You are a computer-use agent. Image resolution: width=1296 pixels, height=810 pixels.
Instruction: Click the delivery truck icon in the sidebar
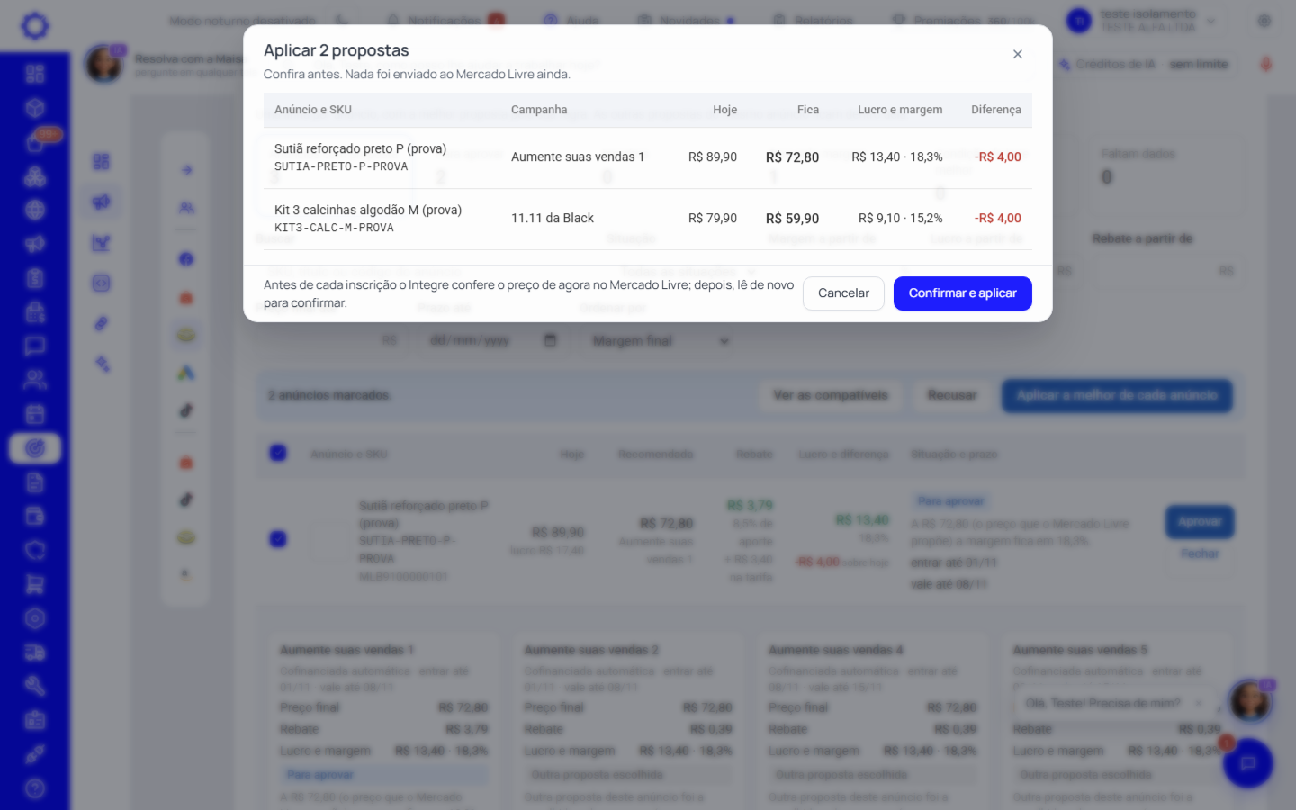[35, 652]
